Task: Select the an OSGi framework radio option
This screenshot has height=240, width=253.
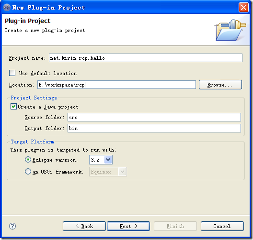Action: point(28,172)
